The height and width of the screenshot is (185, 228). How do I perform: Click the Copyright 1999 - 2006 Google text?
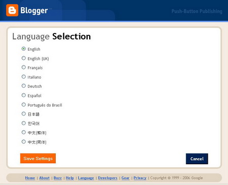coord(176,178)
